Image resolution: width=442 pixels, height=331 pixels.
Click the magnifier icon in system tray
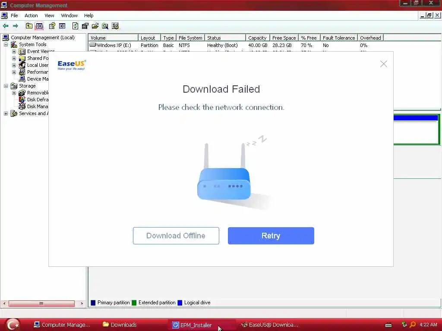pyautogui.click(x=412, y=325)
